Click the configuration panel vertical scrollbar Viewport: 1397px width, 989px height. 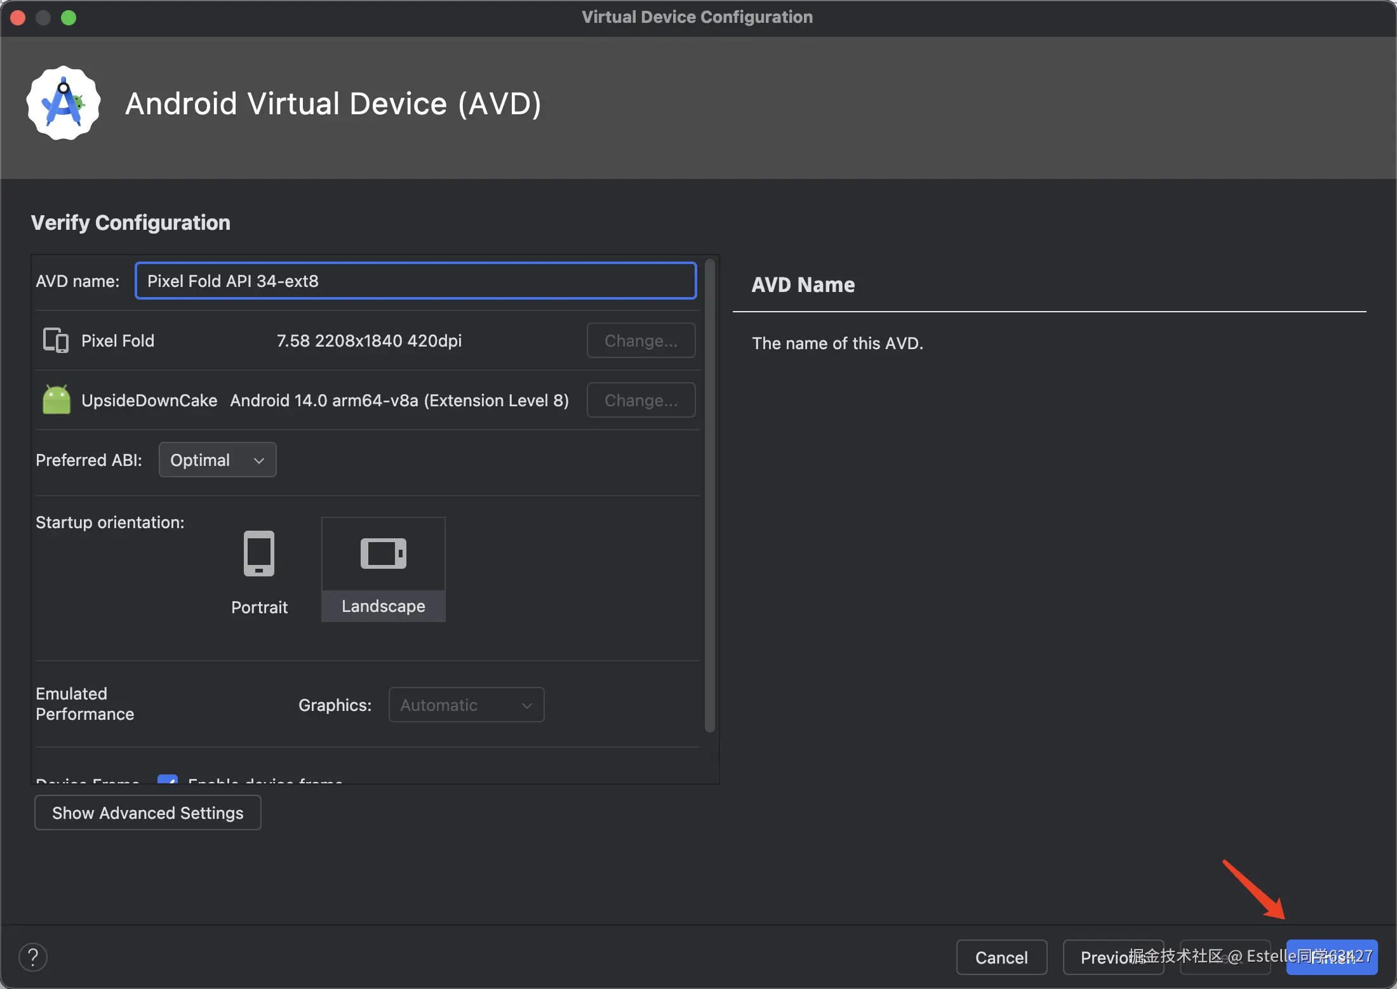coord(710,495)
